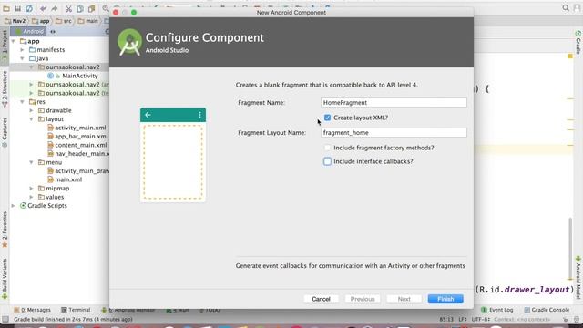Select main.xml in menu folder

click(x=65, y=179)
